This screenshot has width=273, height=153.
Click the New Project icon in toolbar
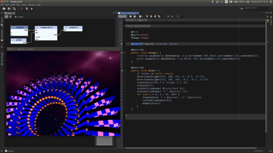point(3,8)
